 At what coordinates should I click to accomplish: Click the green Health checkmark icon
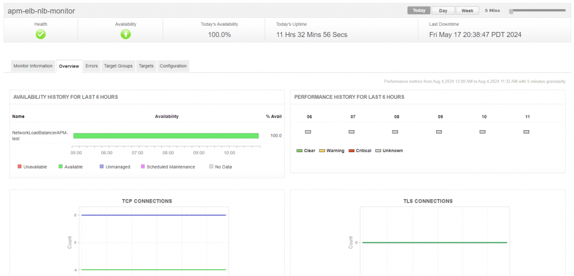click(40, 34)
